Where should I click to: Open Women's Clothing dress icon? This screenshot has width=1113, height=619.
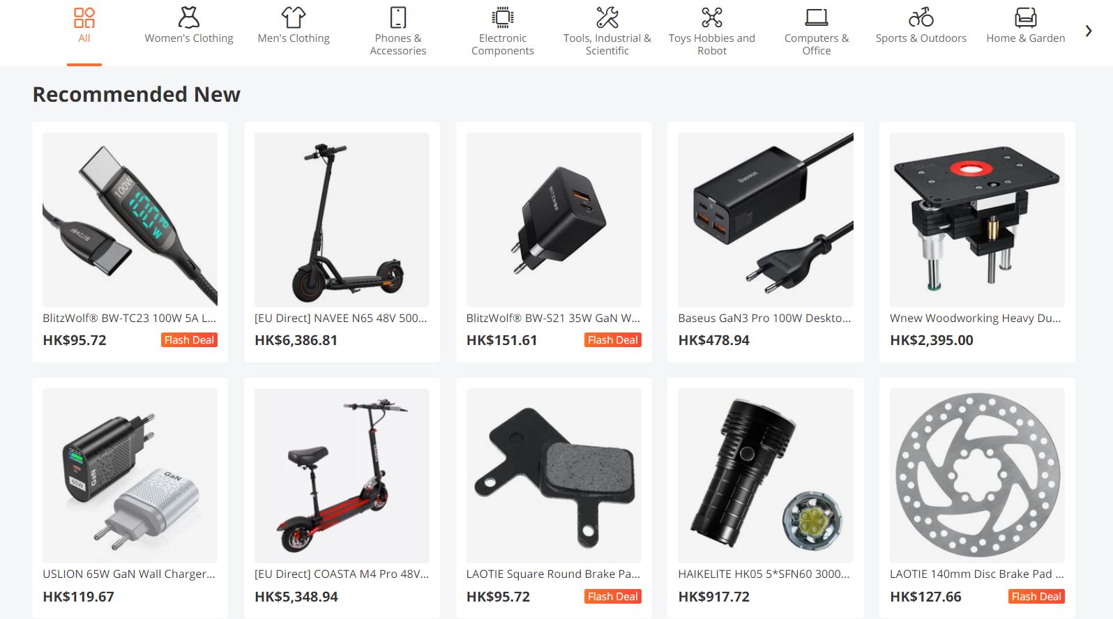coord(189,17)
